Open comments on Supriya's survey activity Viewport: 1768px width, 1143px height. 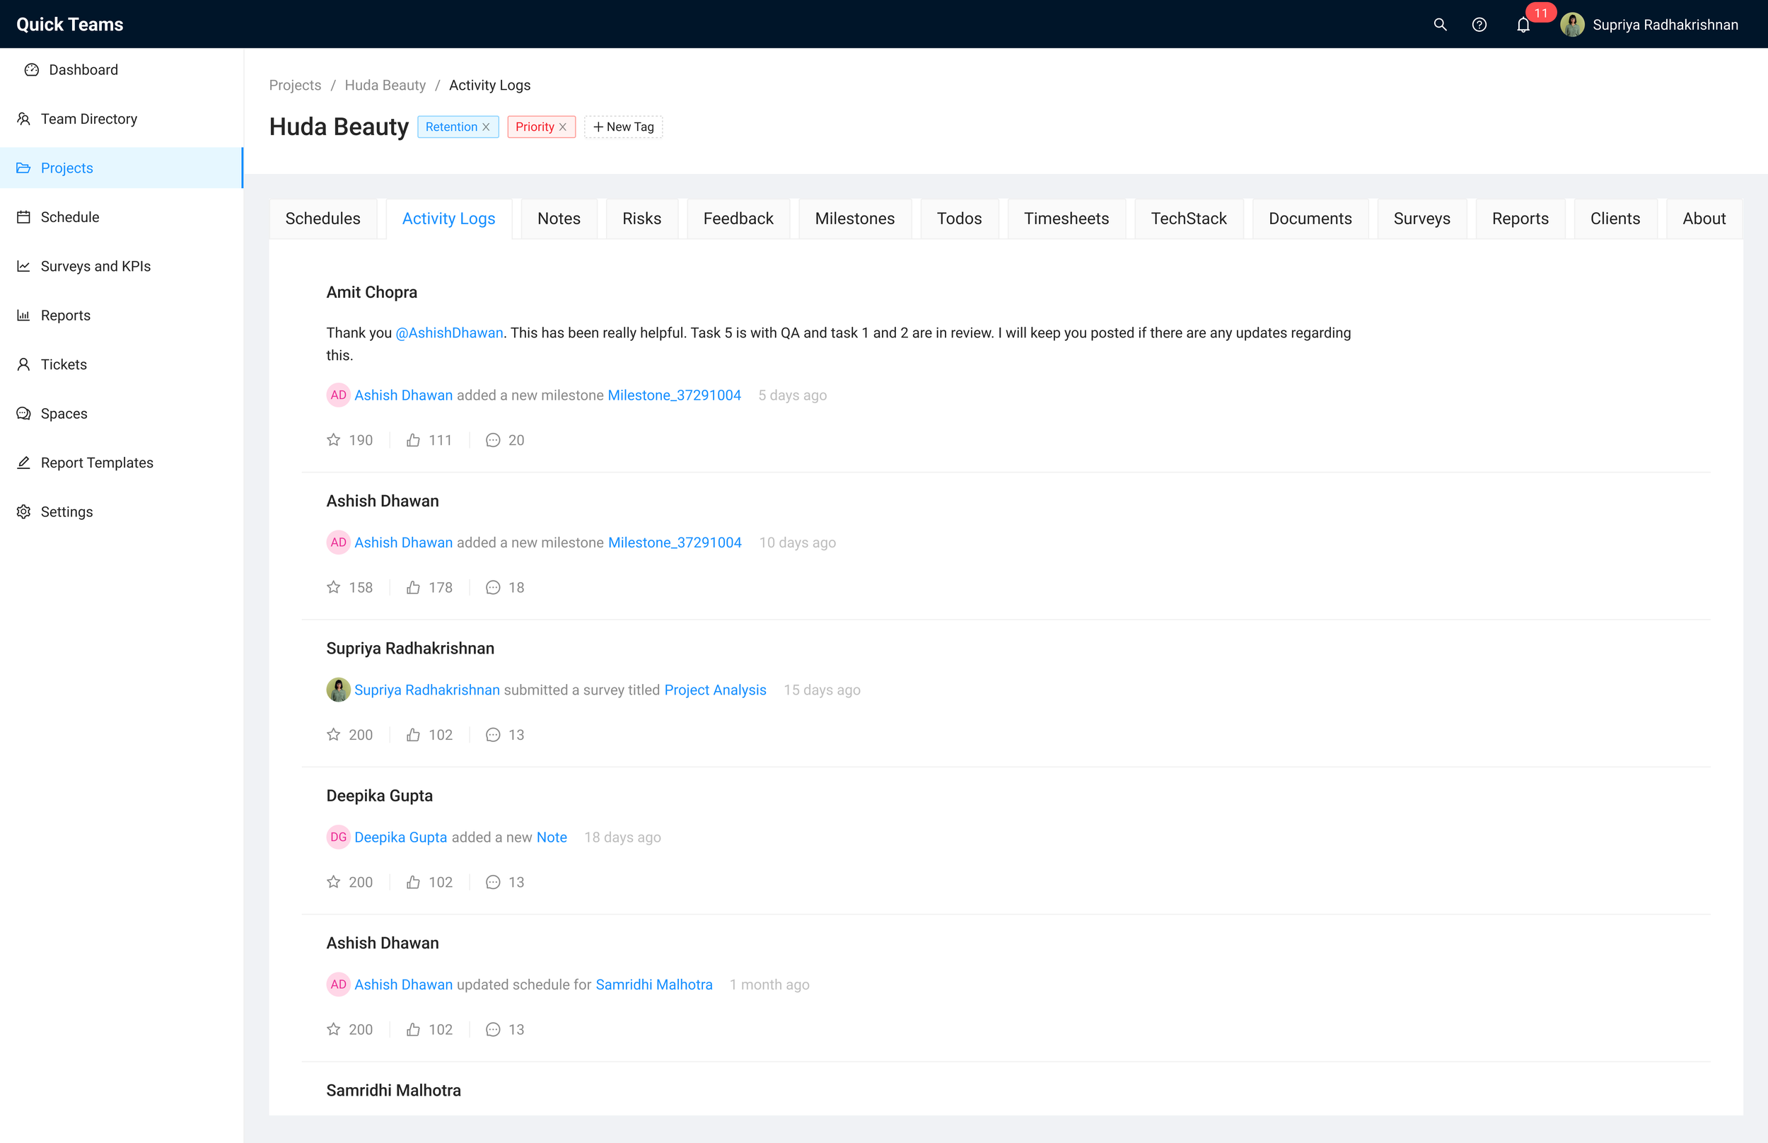tap(493, 735)
